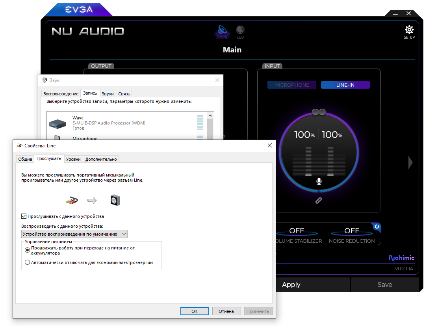Open the Воспроизведение tab in Sound dialog
Image resolution: width=436 pixels, height=331 pixels.
(x=61, y=94)
